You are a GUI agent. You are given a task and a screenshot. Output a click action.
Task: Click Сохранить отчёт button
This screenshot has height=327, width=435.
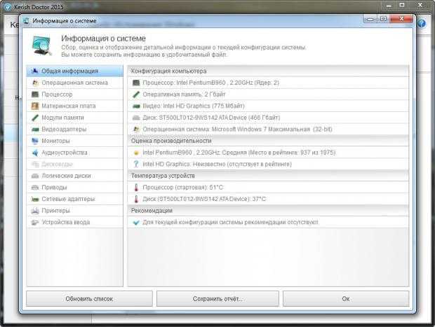click(x=217, y=299)
